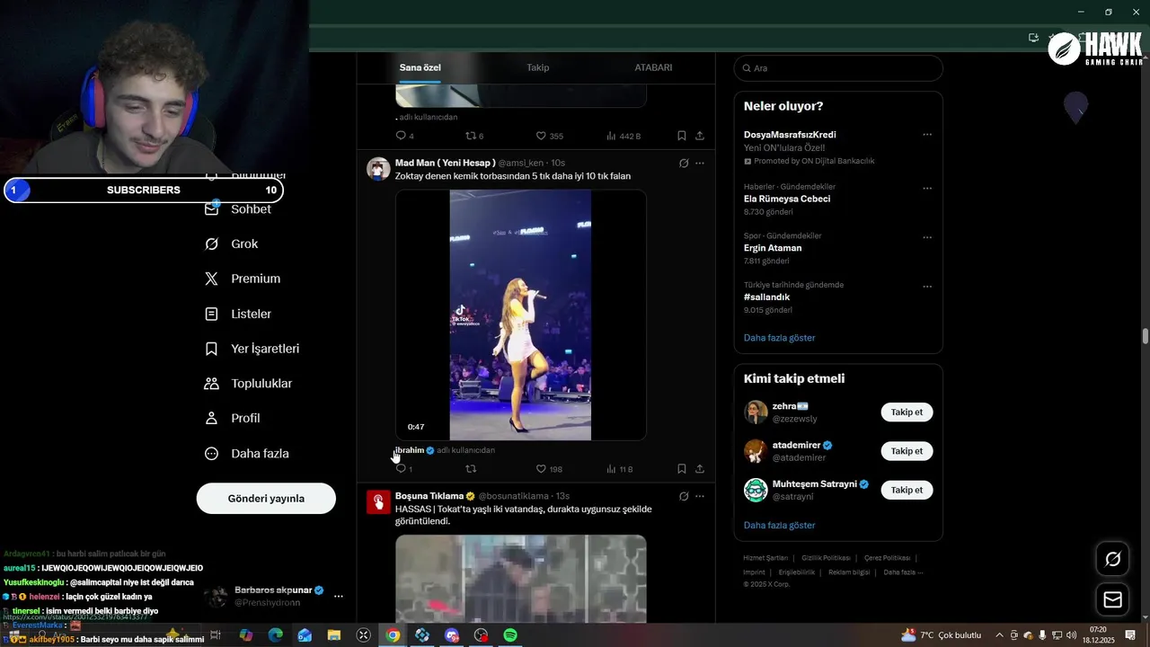Viewport: 1150px width, 647px height.
Task: Reply to the top post with 4 replies
Action: click(404, 136)
